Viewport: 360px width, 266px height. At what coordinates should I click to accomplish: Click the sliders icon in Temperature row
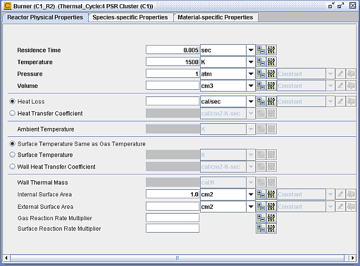point(271,62)
